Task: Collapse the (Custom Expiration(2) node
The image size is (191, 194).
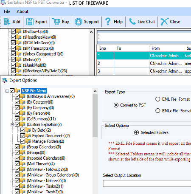Action: tap(12, 125)
